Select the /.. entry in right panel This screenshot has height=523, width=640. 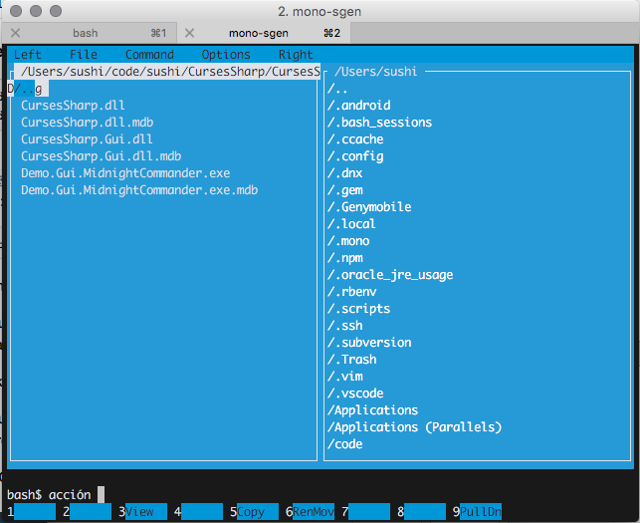(337, 89)
